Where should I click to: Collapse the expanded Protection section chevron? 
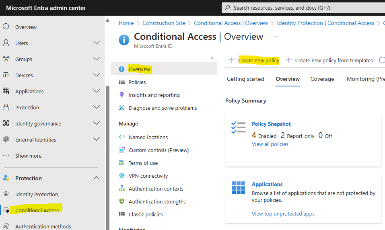97,178
